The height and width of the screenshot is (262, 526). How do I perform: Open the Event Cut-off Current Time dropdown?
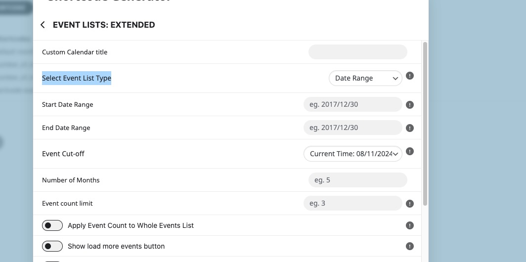(353, 154)
